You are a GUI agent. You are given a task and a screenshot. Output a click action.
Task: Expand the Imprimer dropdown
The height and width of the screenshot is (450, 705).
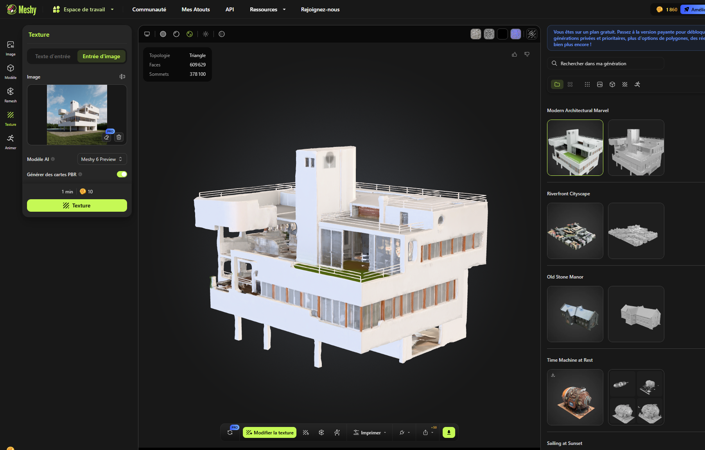pos(370,432)
